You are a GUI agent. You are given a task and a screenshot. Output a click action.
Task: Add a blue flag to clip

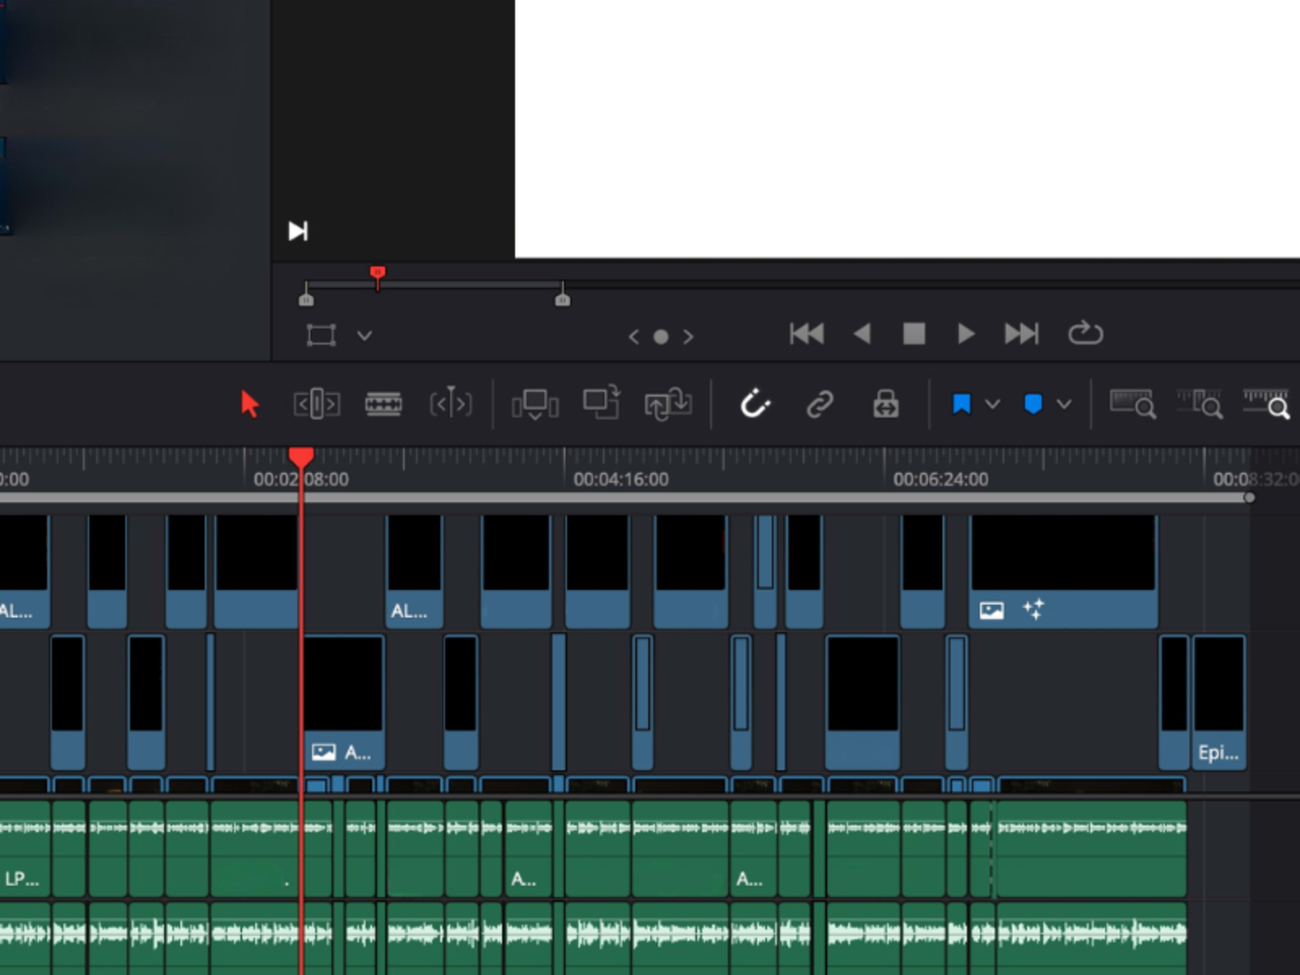961,404
